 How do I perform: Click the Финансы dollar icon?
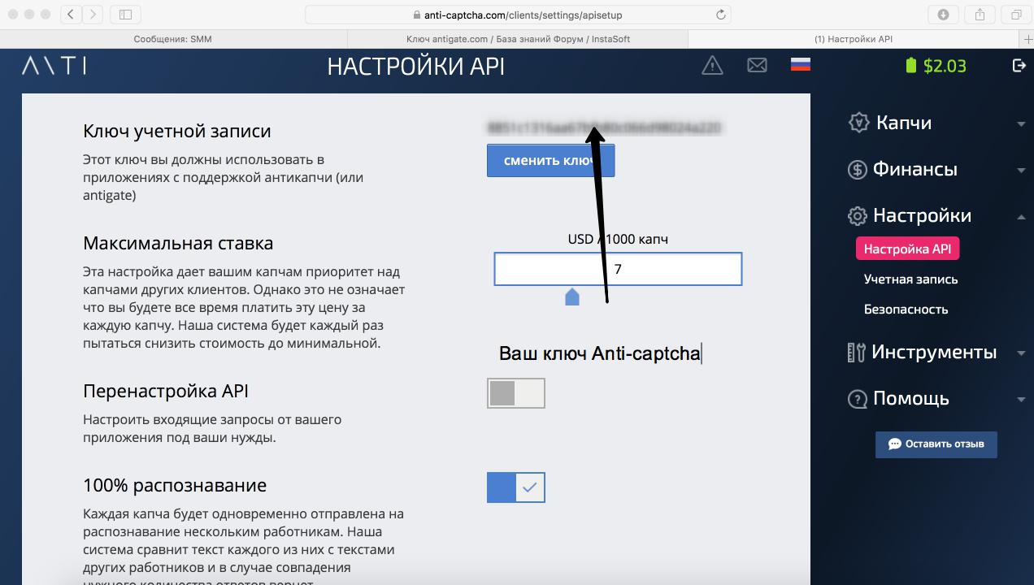858,169
